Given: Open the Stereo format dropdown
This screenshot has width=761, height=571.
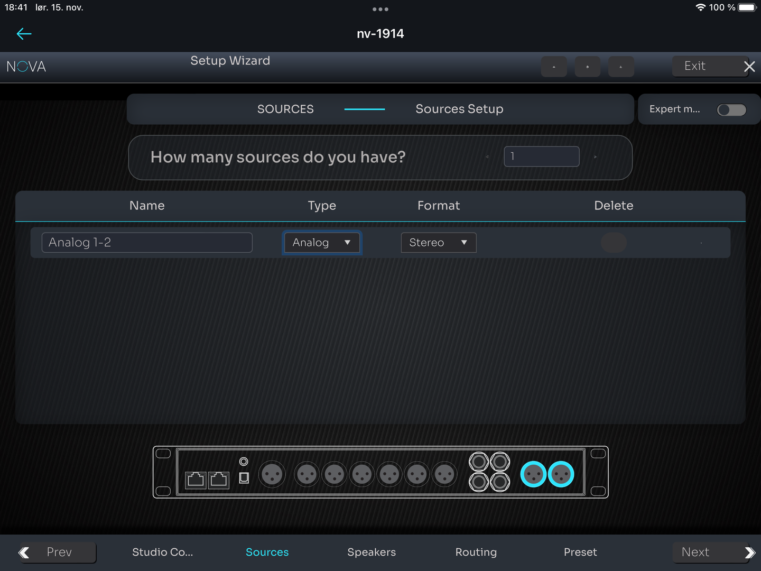Looking at the screenshot, I should click(439, 243).
